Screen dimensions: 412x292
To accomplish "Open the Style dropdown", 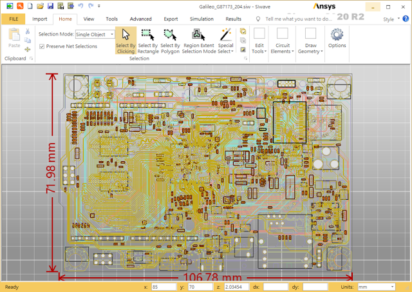I will click(x=391, y=19).
